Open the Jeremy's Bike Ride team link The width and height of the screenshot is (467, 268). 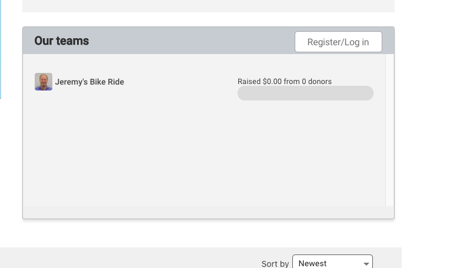coord(89,82)
